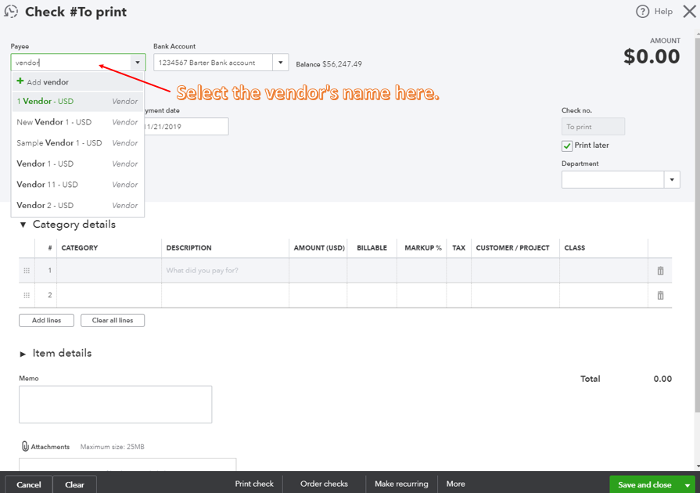Grab the drag handle of row 1
Image resolution: width=700 pixels, height=493 pixels.
(27, 271)
